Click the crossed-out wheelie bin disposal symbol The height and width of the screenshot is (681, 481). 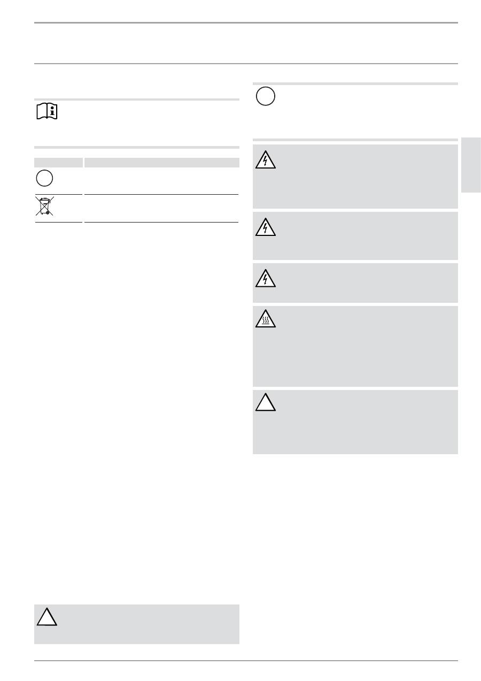pos(45,205)
